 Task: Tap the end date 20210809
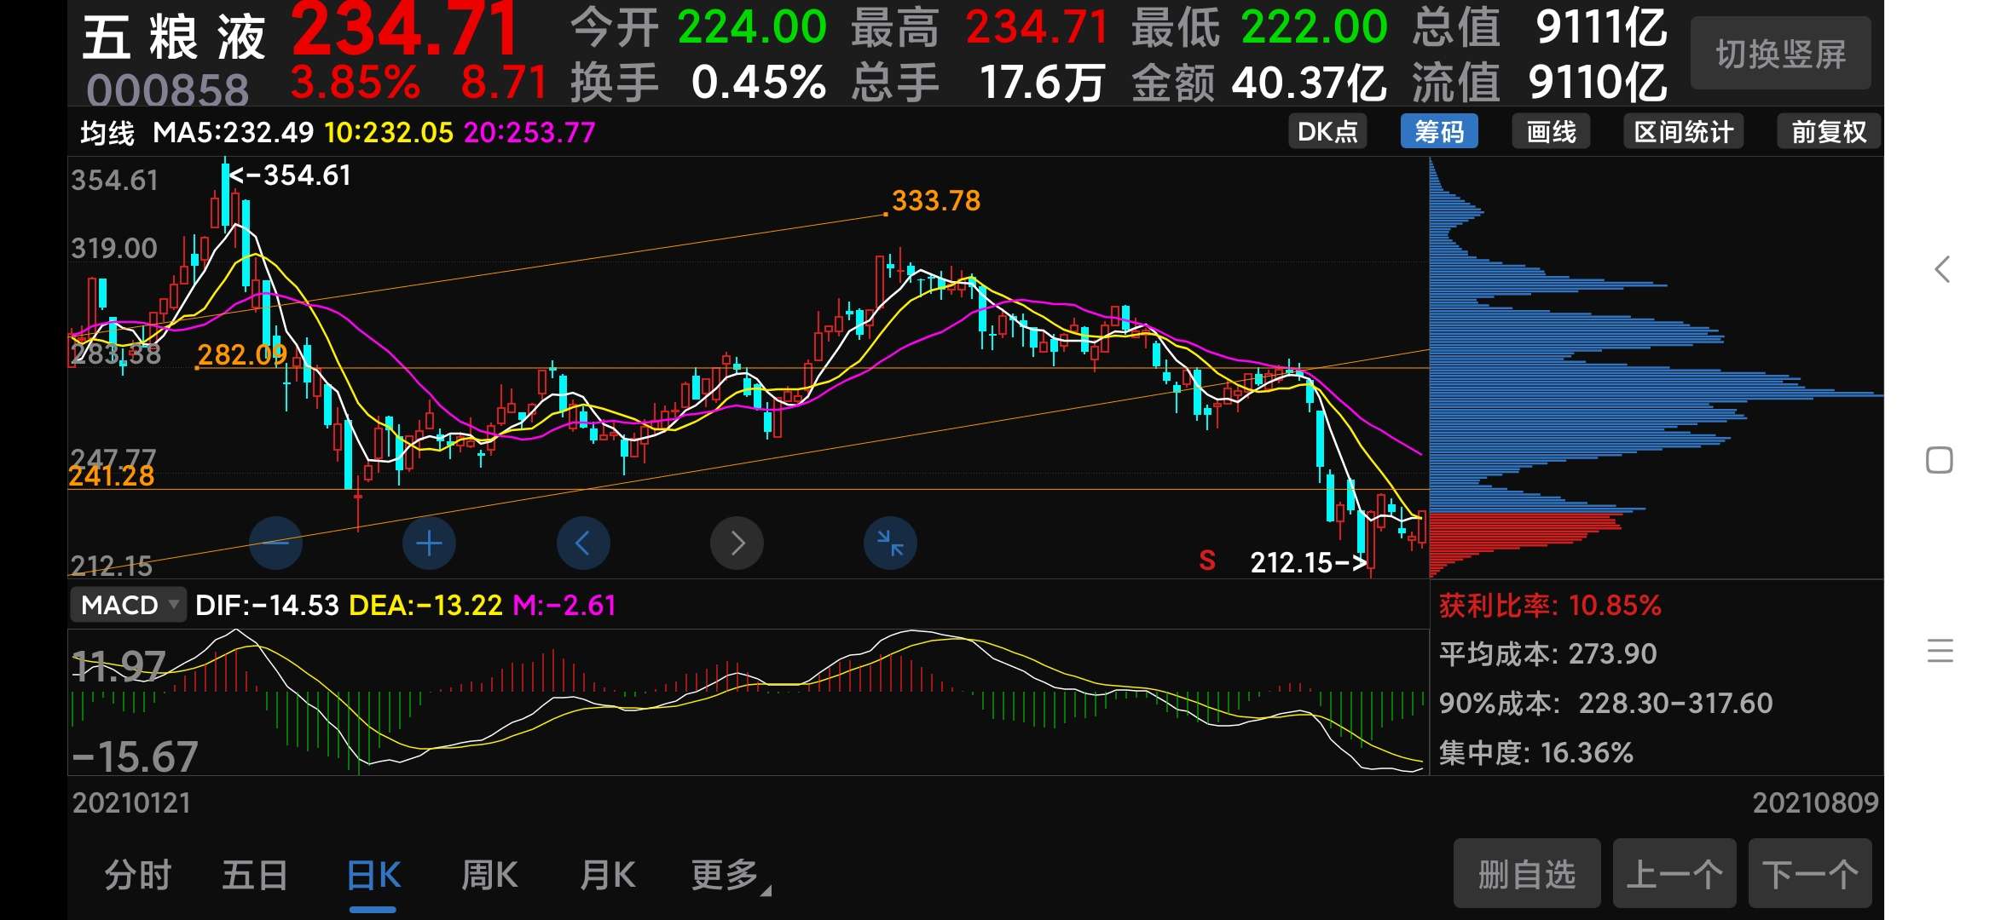click(1816, 802)
